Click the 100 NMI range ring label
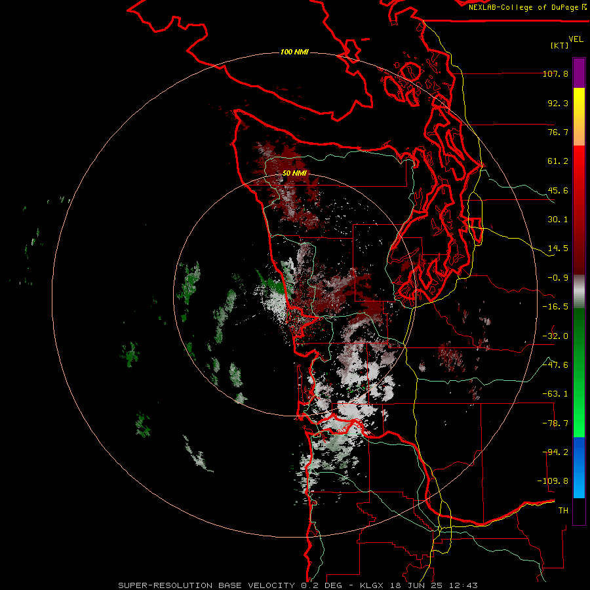 (x=294, y=52)
